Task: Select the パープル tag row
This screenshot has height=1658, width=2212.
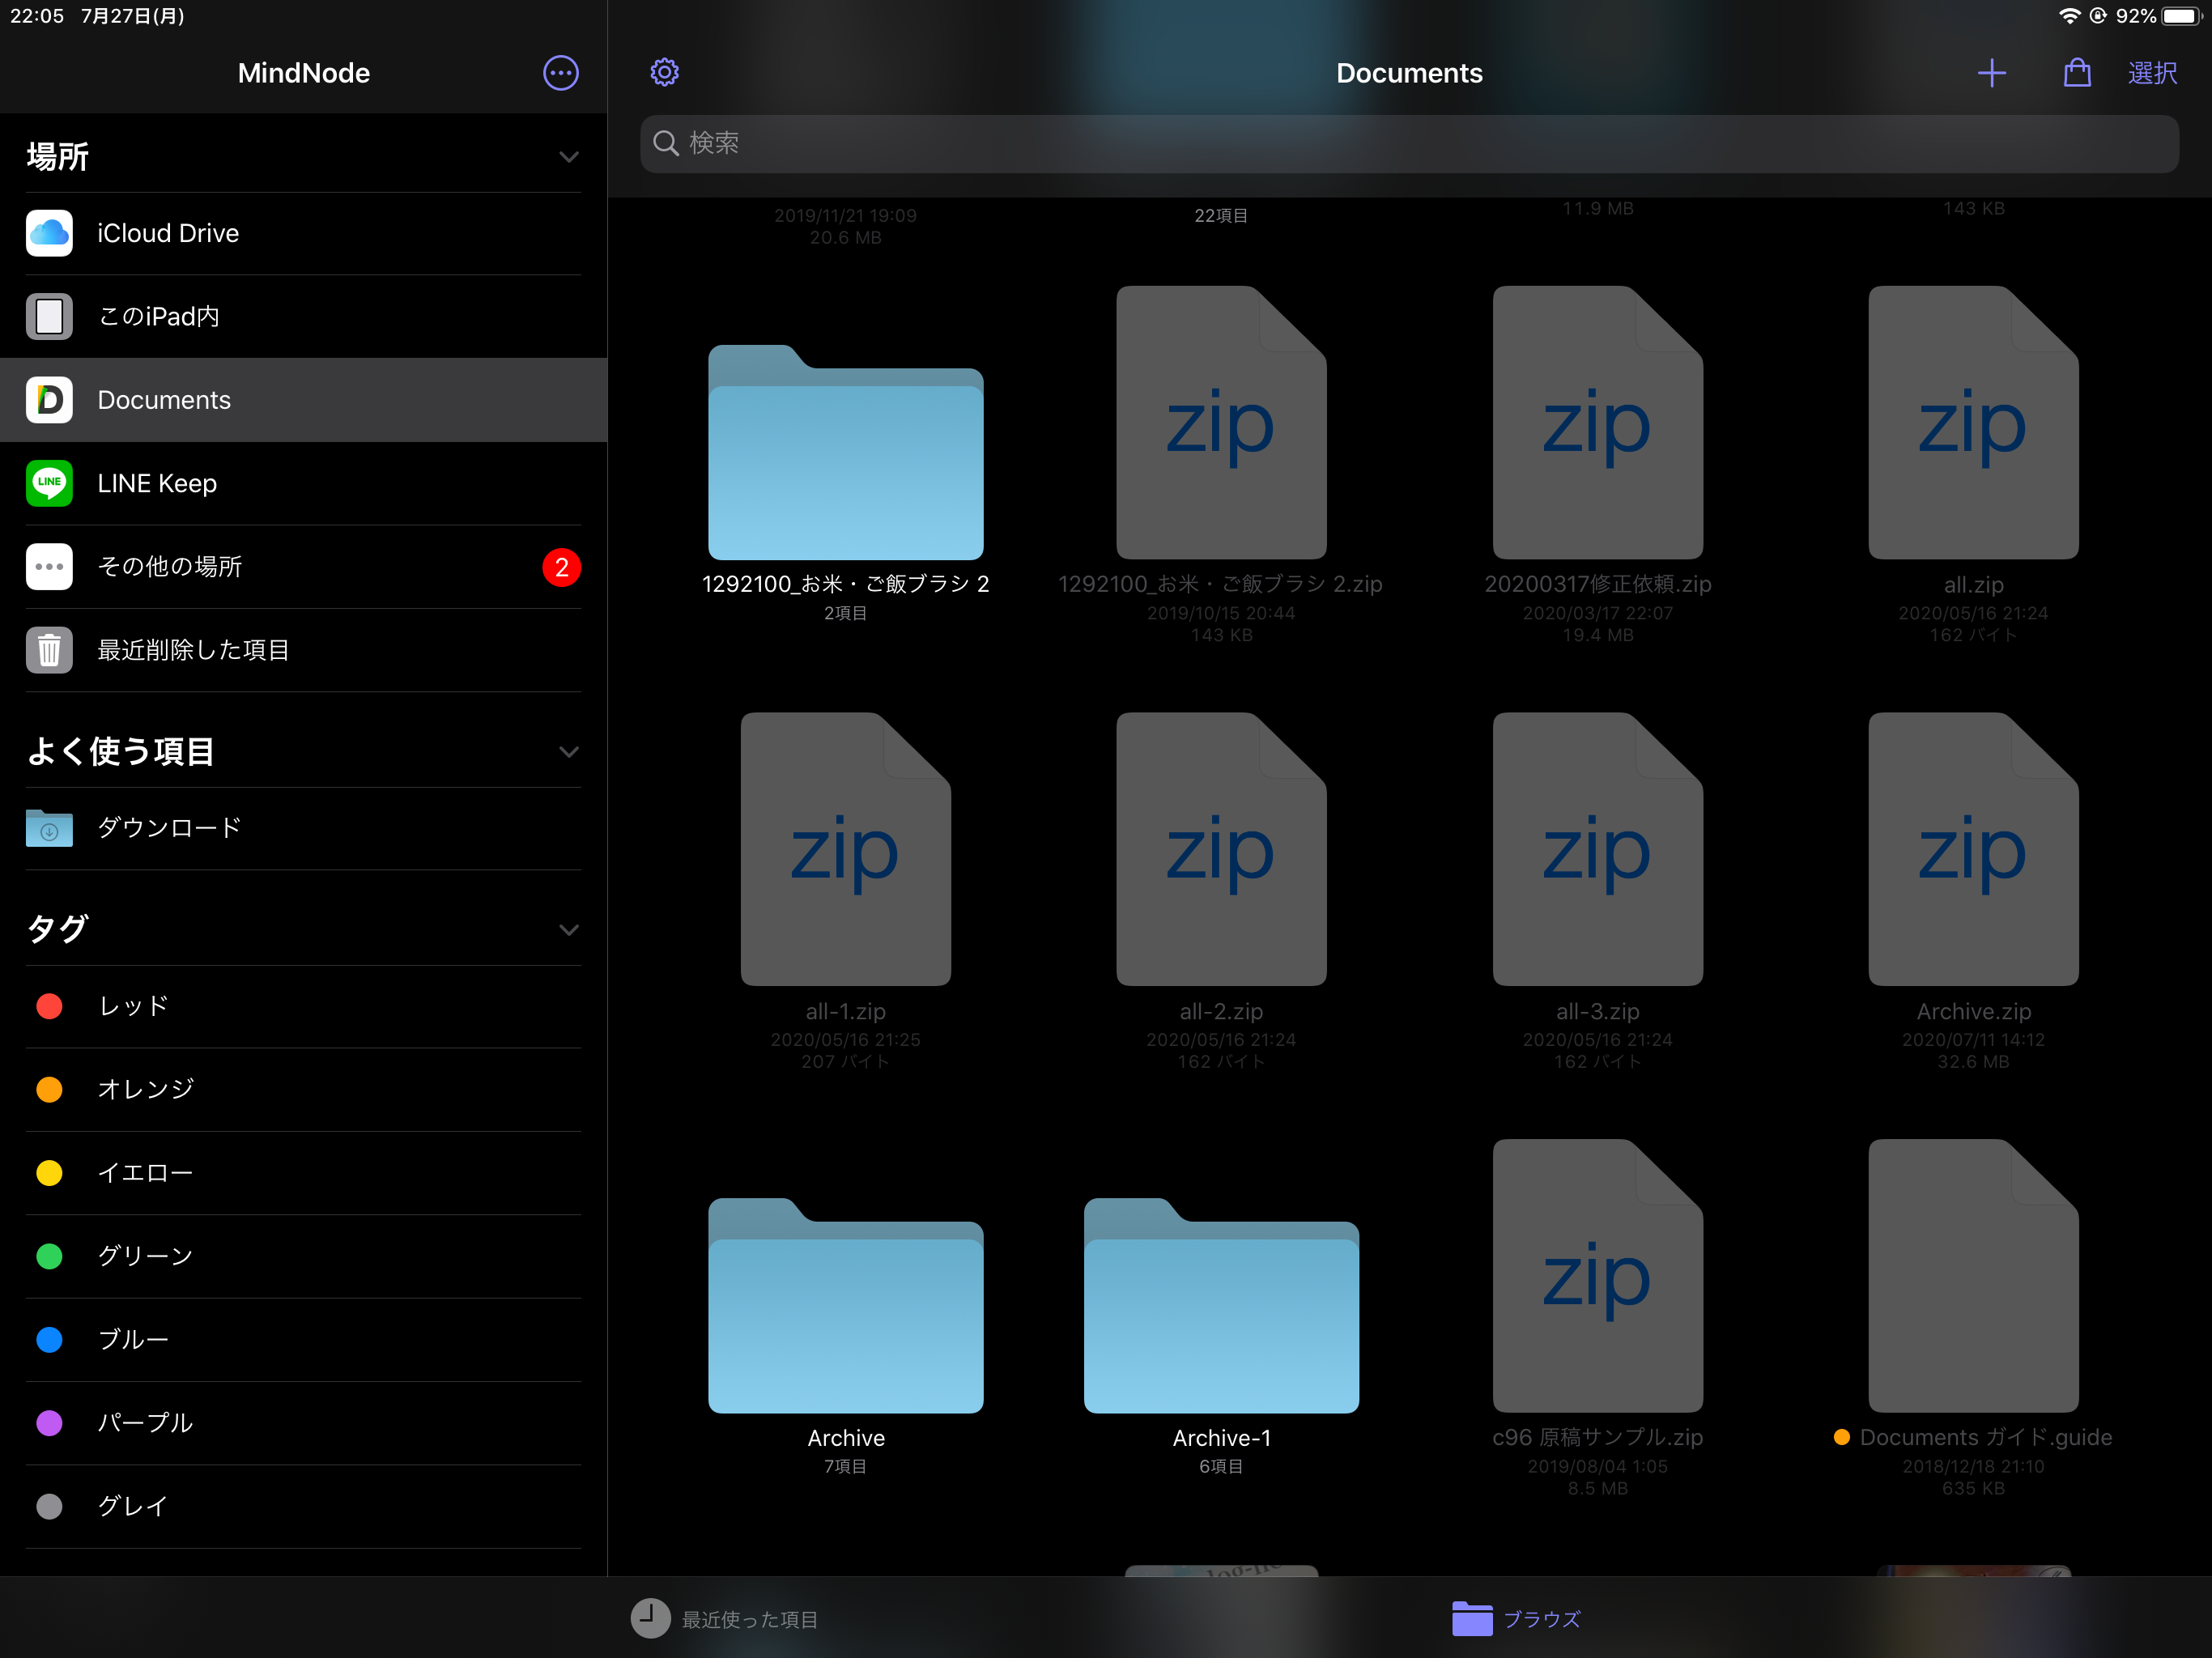Action: tap(304, 1423)
